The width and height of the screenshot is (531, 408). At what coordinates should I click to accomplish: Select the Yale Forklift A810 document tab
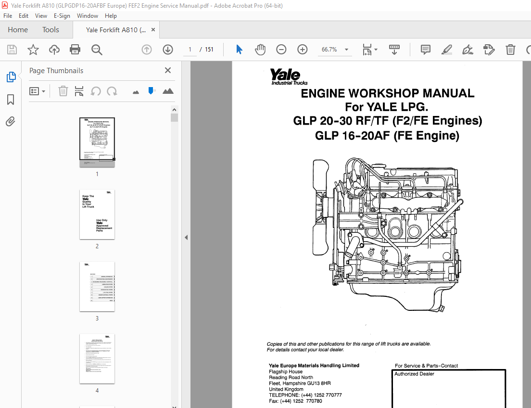[x=115, y=30]
